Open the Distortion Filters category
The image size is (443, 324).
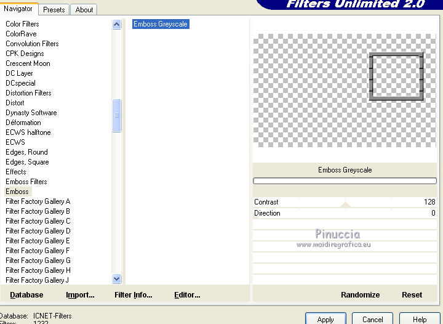28,93
